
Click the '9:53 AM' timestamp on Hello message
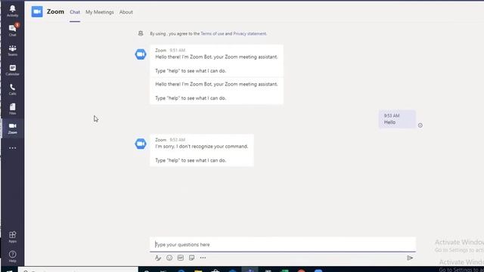[x=392, y=116]
